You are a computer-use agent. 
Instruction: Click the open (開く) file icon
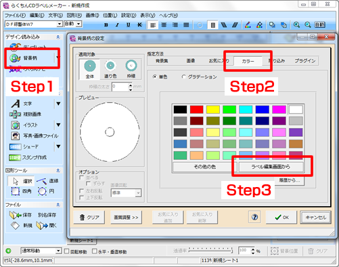(47, 226)
